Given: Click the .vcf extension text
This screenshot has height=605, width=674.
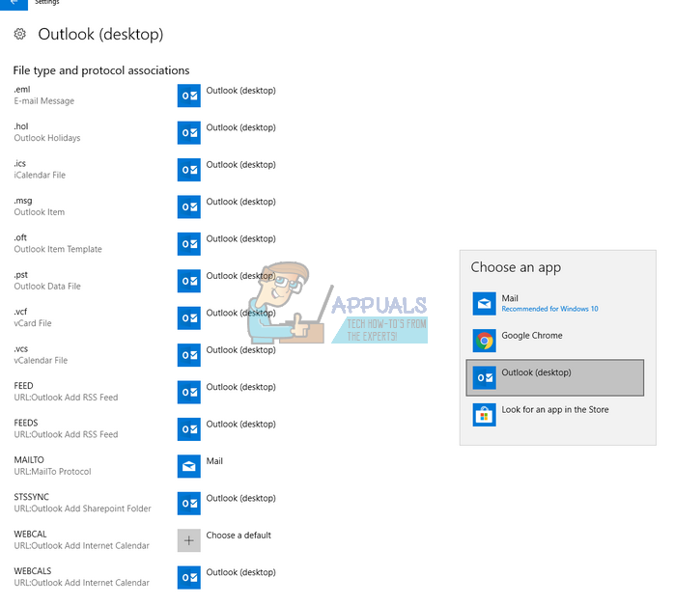Looking at the screenshot, I should click(x=20, y=312).
